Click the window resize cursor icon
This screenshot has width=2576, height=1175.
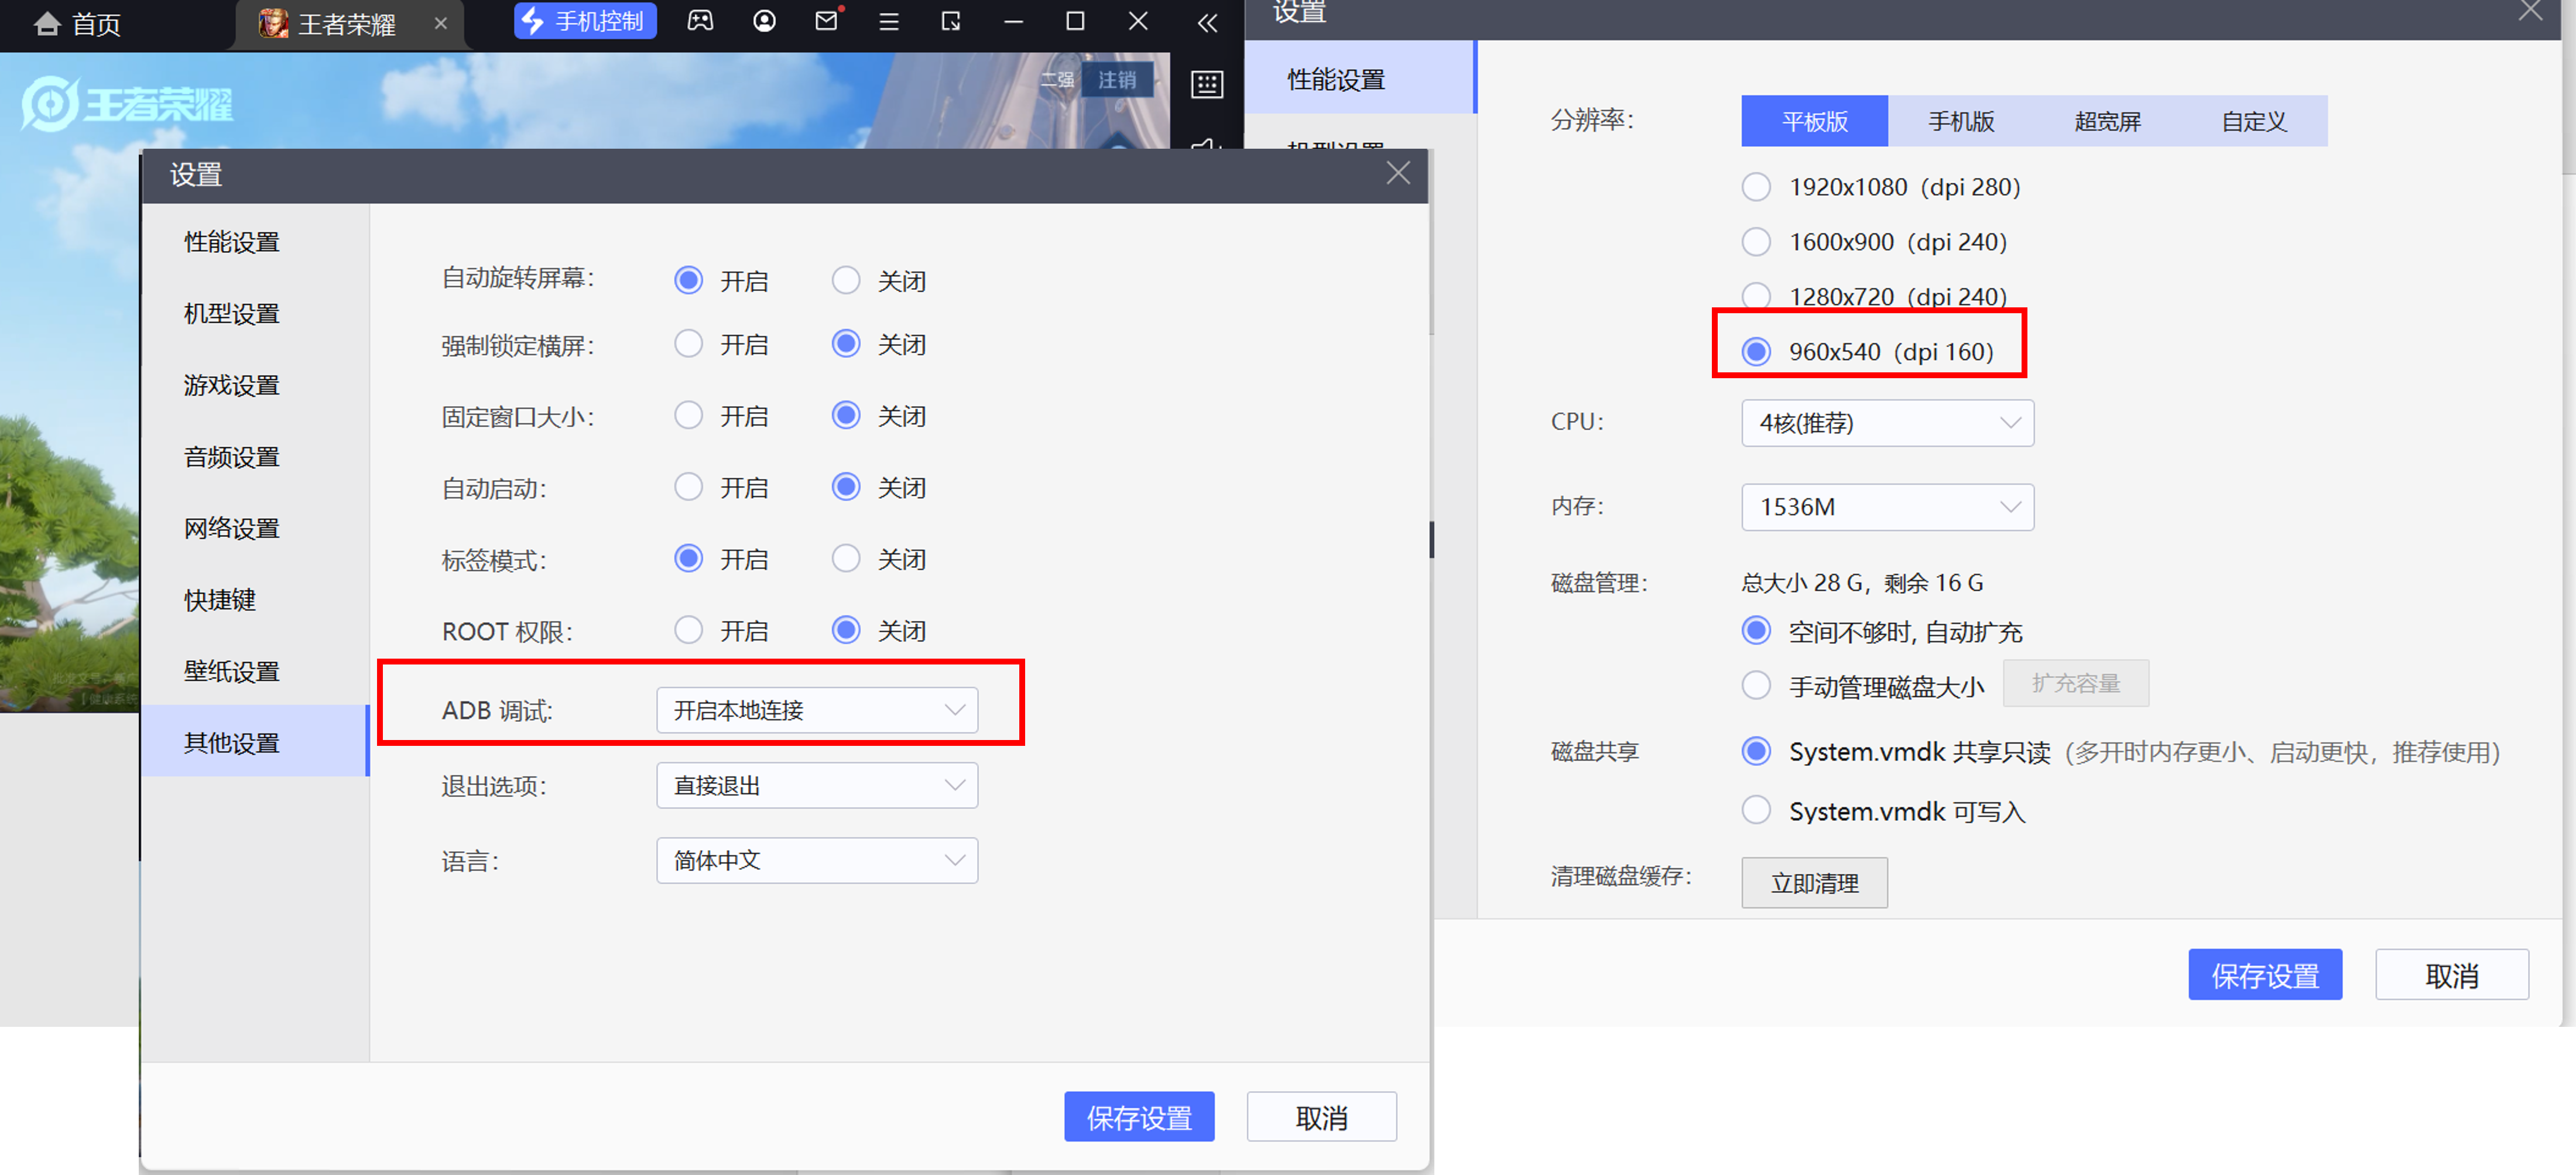click(950, 21)
